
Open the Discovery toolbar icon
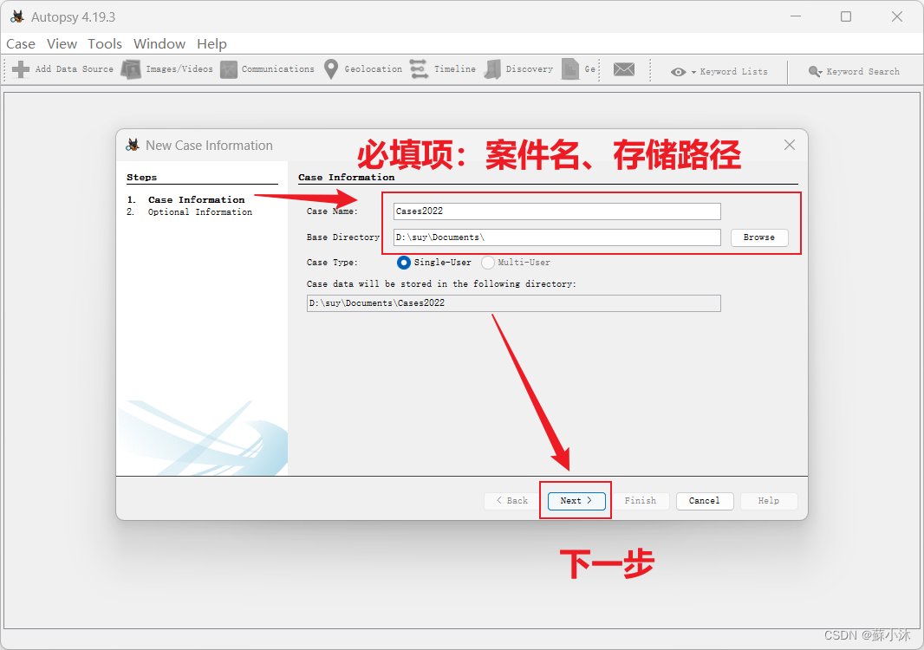(x=492, y=69)
